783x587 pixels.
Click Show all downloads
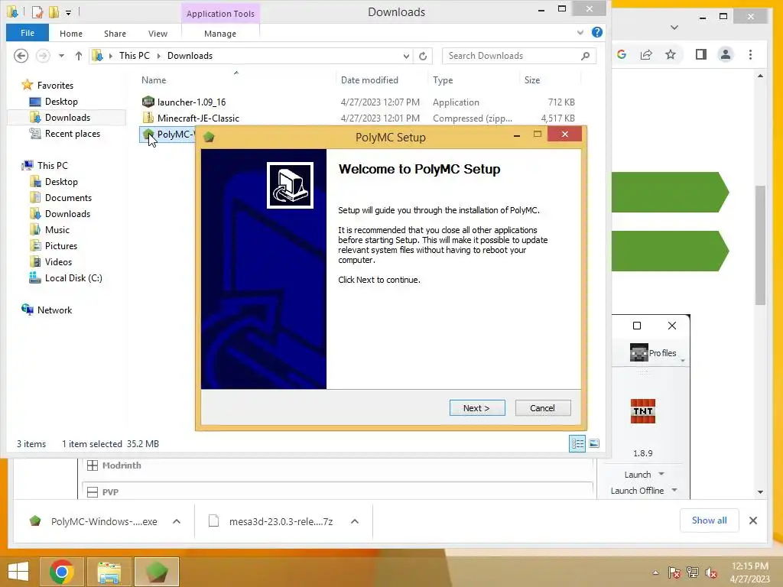[709, 520]
